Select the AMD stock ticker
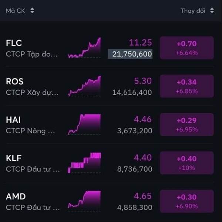This screenshot has width=222, height=222. [16, 196]
